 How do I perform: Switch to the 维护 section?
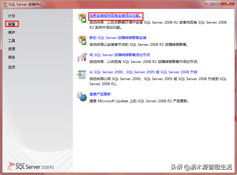tap(11, 32)
